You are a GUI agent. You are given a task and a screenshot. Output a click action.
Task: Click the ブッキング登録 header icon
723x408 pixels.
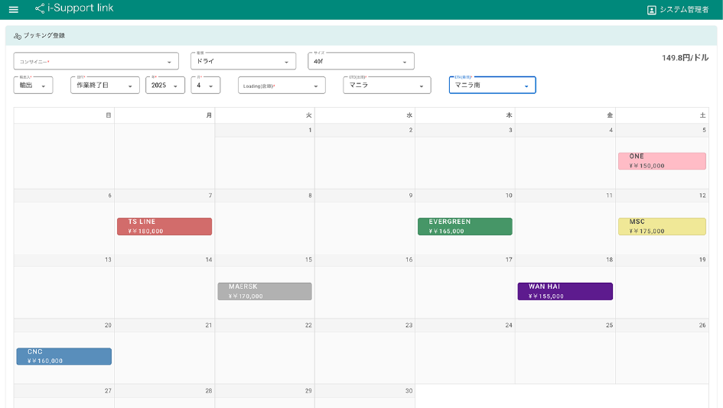18,36
